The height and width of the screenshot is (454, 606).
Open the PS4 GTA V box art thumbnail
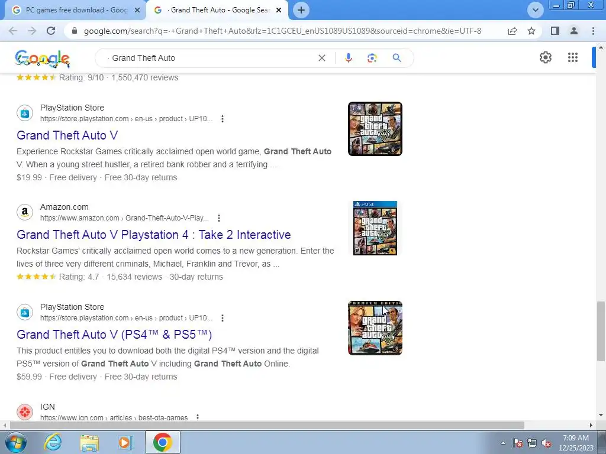coord(375,228)
